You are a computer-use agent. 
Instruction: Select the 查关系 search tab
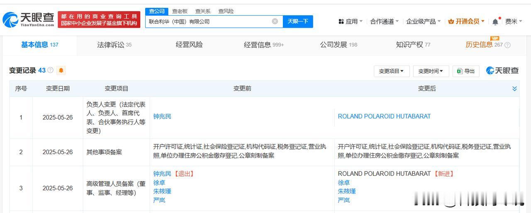coord(203,11)
